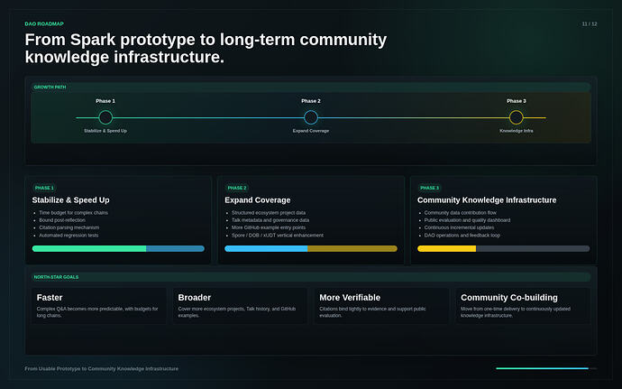Click the Community Knowledge Infrastructure progress bar
This screenshot has width=622, height=389.
503,249
